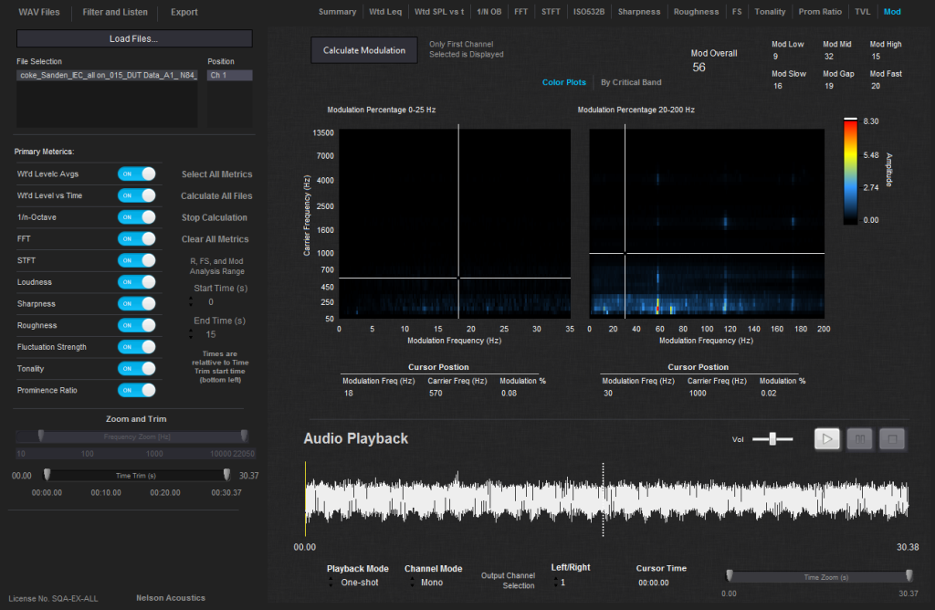Viewport: 935px width, 610px height.
Task: Click the Stop playback icon
Action: pos(891,438)
